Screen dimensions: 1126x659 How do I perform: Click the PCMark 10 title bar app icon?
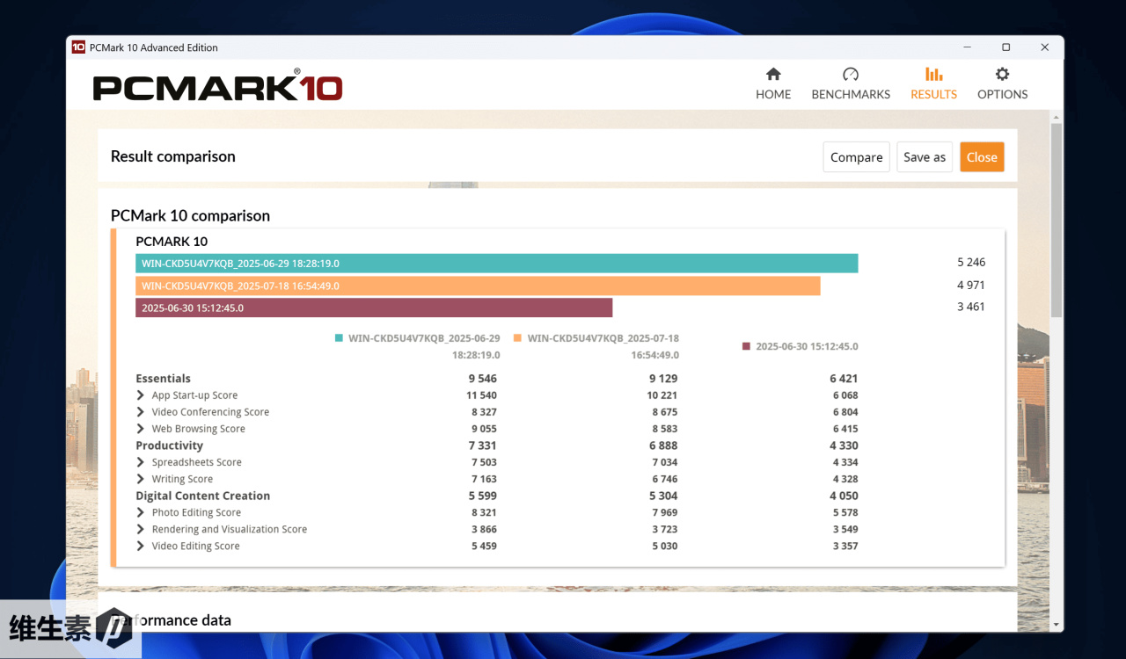coord(78,47)
